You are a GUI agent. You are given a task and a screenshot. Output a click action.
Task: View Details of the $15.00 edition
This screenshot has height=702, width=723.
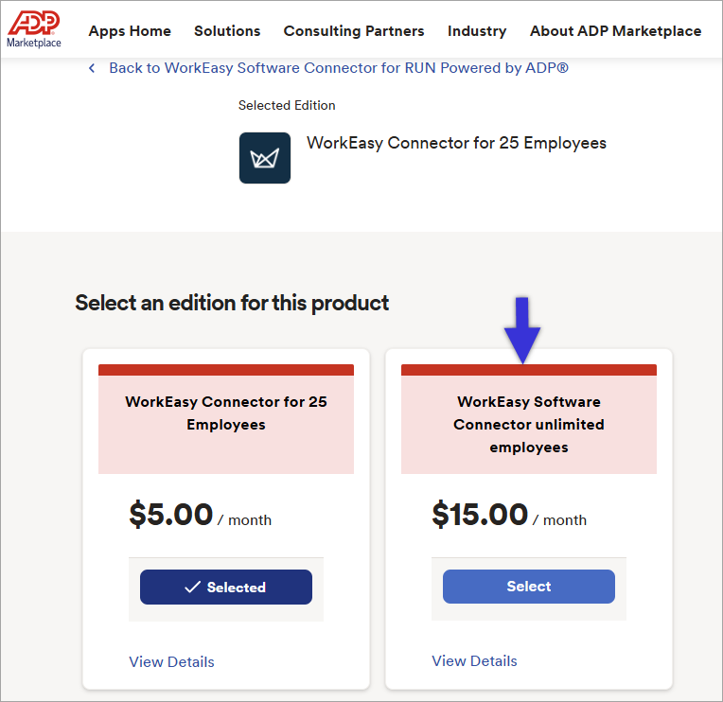474,661
